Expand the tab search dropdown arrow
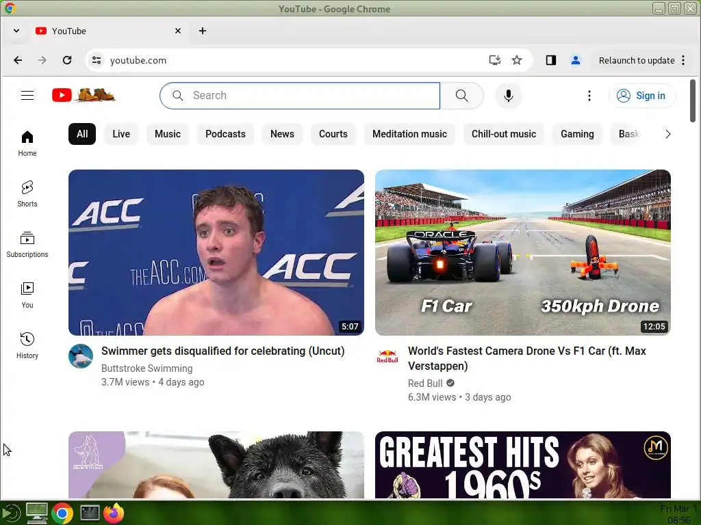This screenshot has height=525, width=701. [16, 31]
